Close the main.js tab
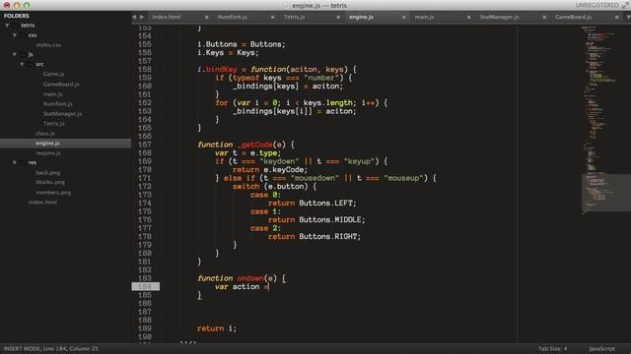631x354 pixels. pyautogui.click(x=469, y=18)
